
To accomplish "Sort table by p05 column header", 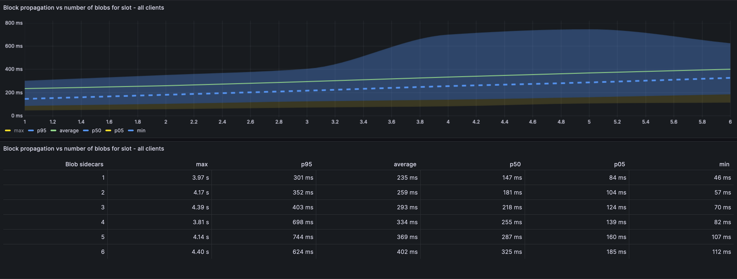I will coord(619,164).
